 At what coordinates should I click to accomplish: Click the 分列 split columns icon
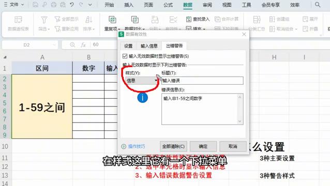155,20
